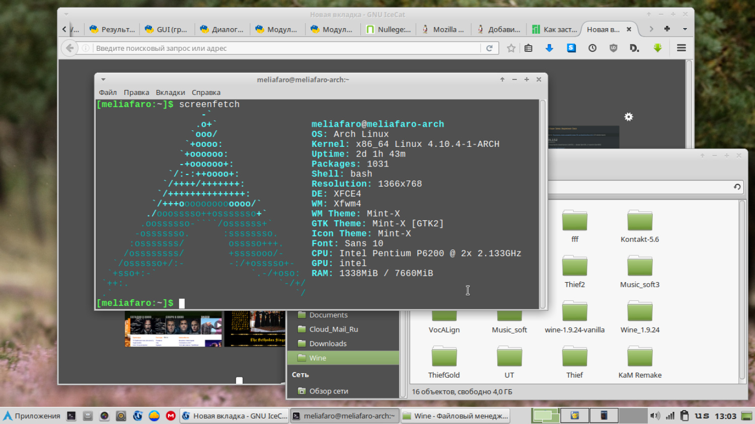This screenshot has width=755, height=424.
Task: Open IceCat downloads with the blue arrow
Action: click(x=550, y=48)
